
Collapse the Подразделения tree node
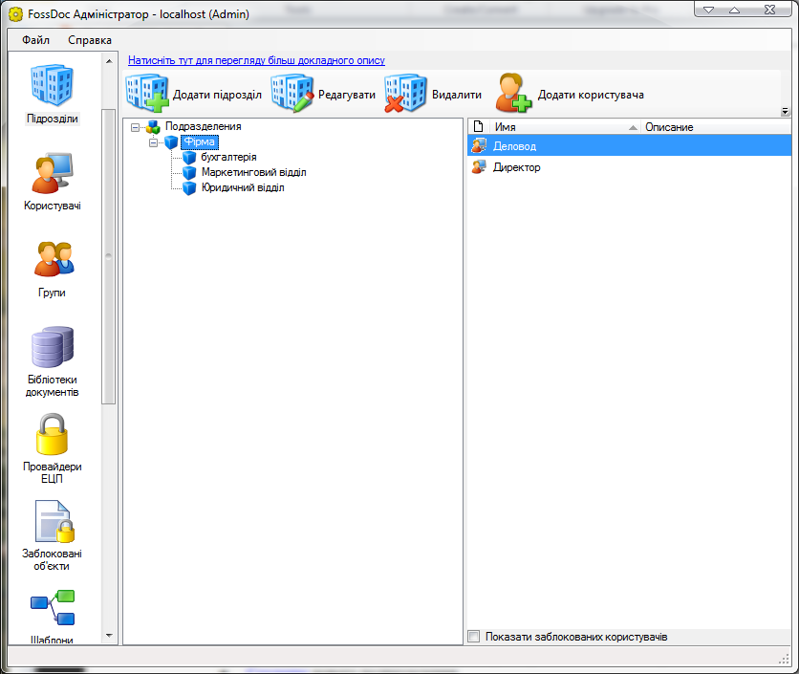pyautogui.click(x=135, y=127)
